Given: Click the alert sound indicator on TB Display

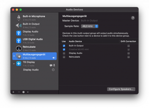Looking at the screenshot, I should pyautogui.click(x=51, y=65).
